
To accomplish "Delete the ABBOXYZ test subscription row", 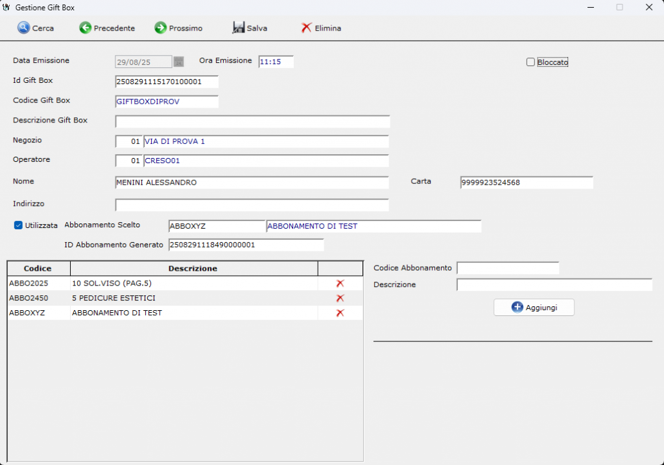I will [340, 313].
